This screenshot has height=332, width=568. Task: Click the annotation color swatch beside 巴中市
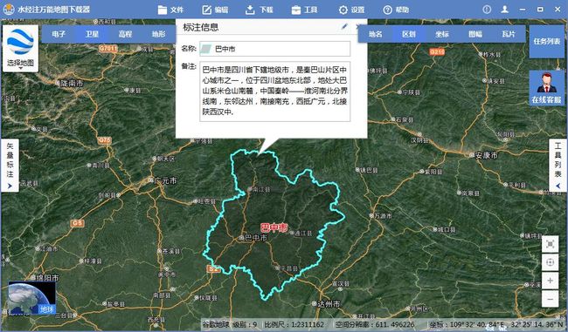tap(206, 49)
